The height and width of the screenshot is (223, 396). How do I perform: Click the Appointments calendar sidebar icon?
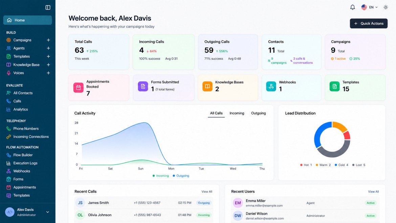(8, 187)
